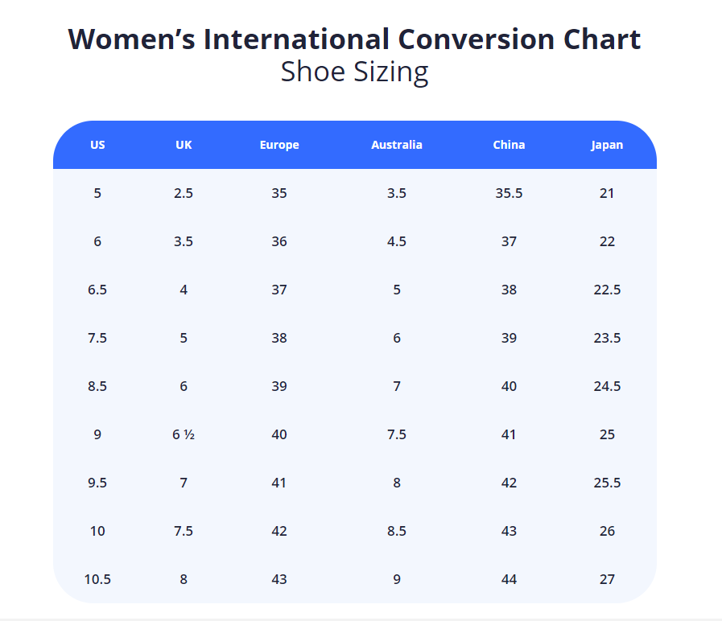This screenshot has width=722, height=621.
Task: Click the Women's International Conversion Chart title
Action: tap(354, 39)
